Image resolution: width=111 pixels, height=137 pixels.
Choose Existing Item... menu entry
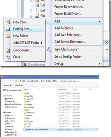click(24, 29)
